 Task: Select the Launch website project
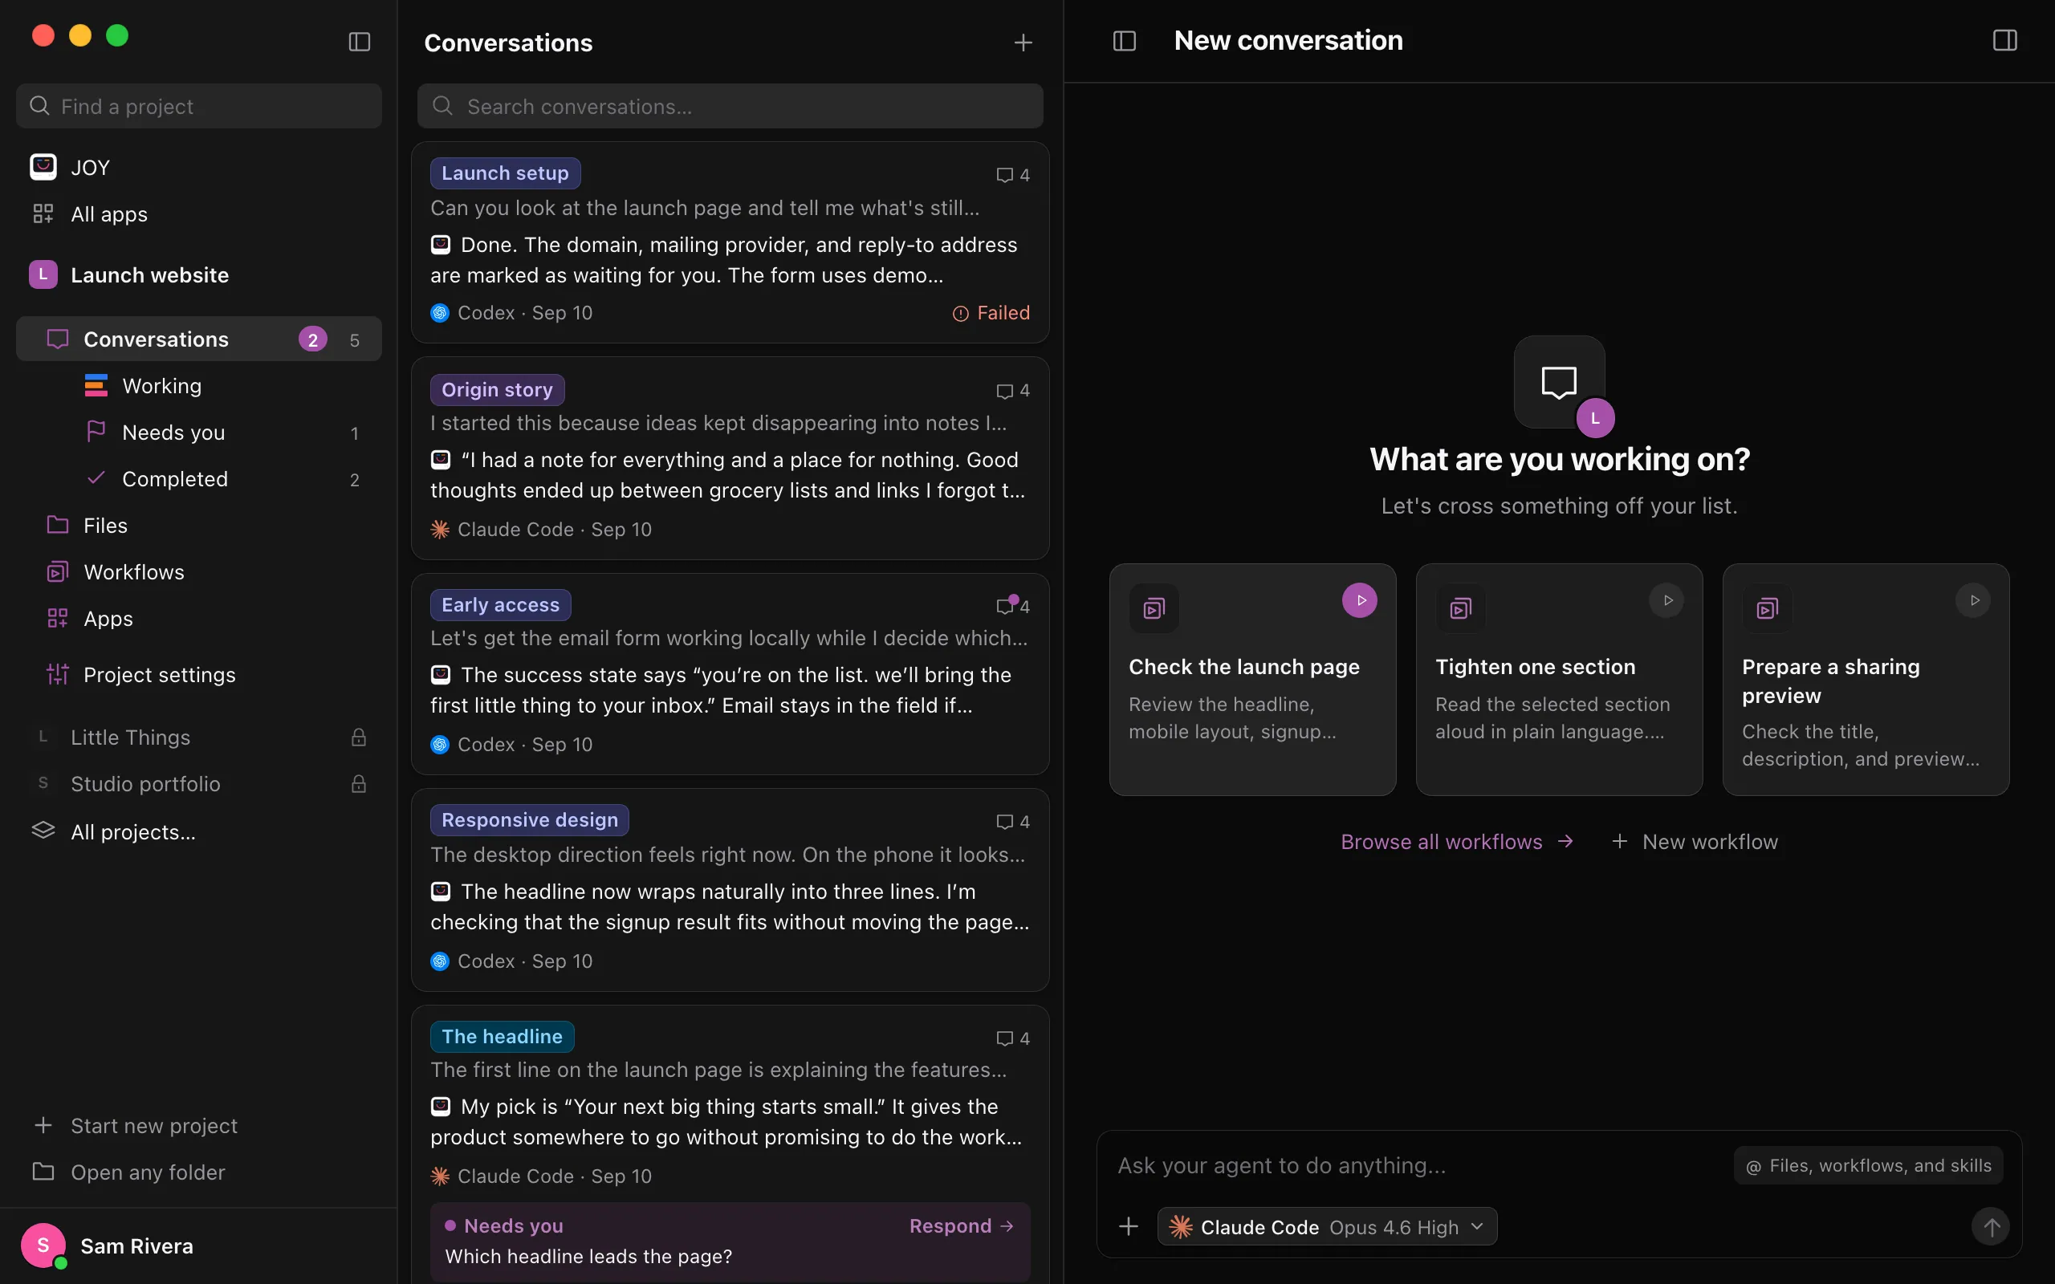click(199, 275)
